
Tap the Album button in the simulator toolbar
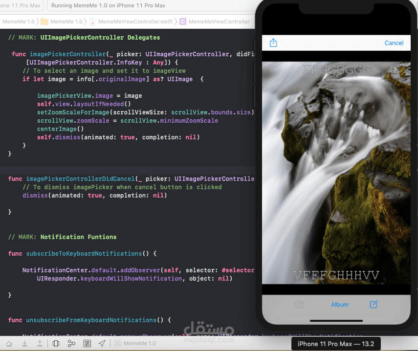[340, 305]
